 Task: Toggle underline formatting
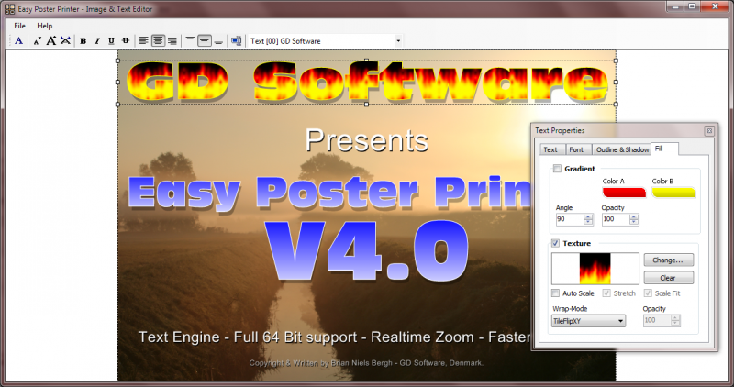[x=111, y=41]
